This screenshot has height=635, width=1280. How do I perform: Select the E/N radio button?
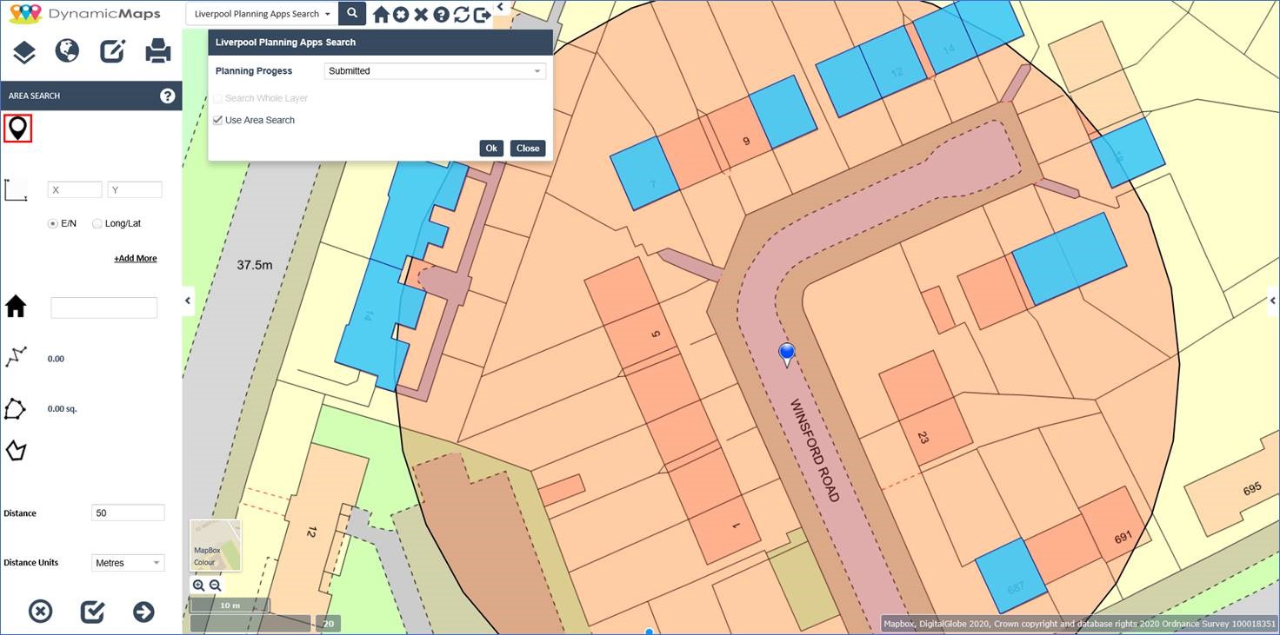point(52,223)
